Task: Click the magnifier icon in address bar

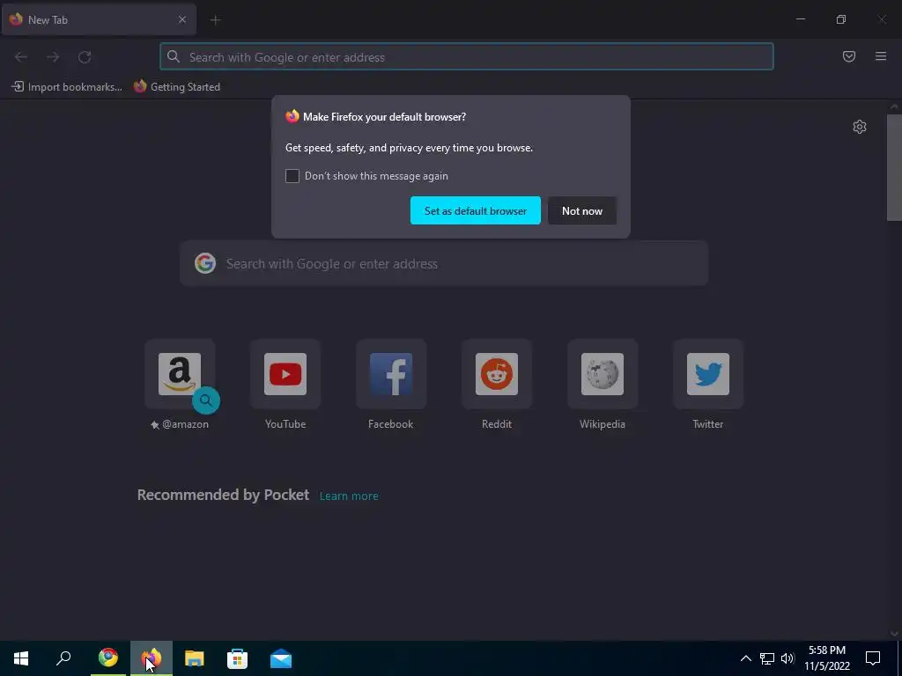Action: tap(174, 56)
